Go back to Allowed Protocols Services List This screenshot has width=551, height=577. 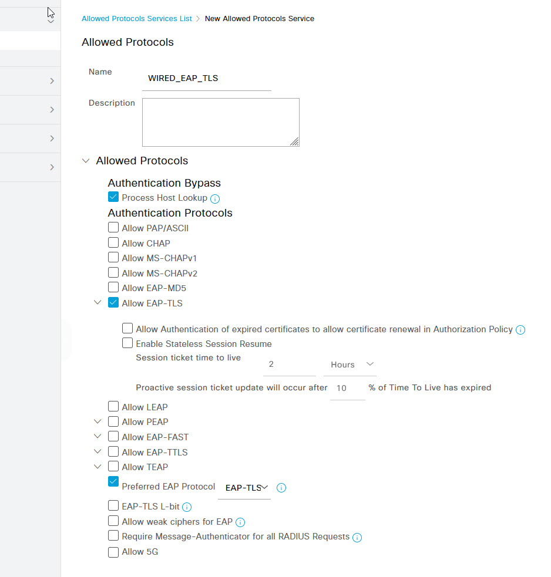[137, 19]
